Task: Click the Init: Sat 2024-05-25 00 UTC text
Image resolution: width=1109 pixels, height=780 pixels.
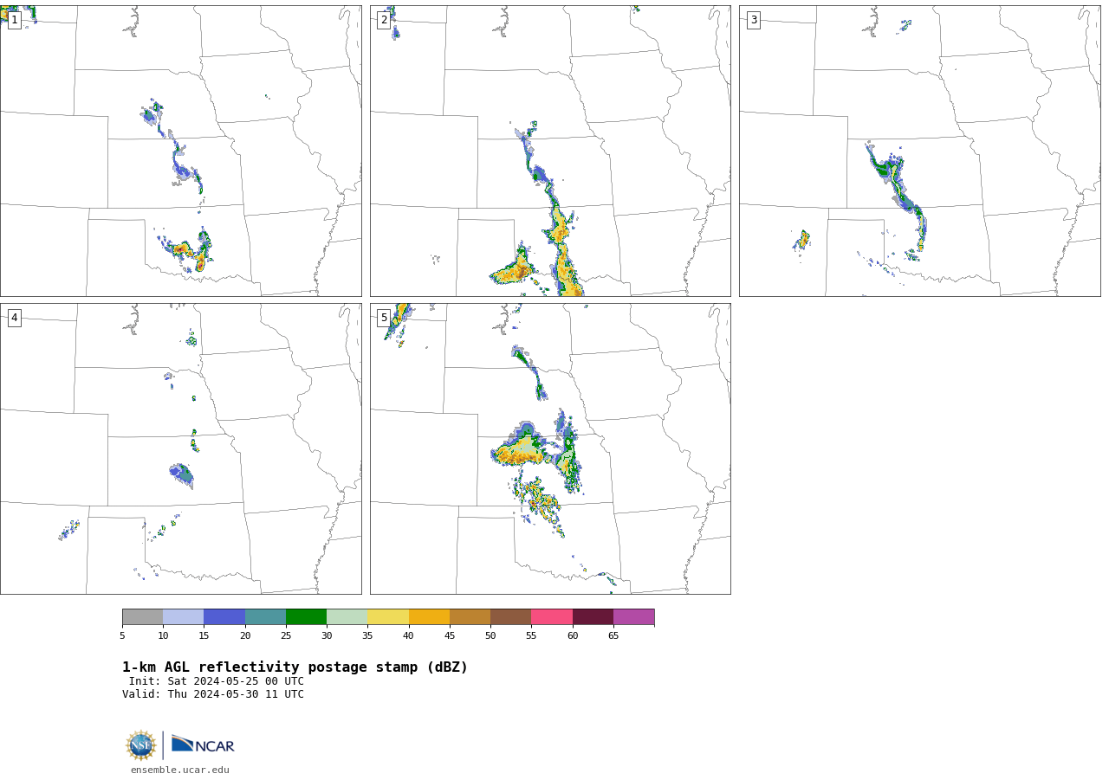Action: [217, 681]
